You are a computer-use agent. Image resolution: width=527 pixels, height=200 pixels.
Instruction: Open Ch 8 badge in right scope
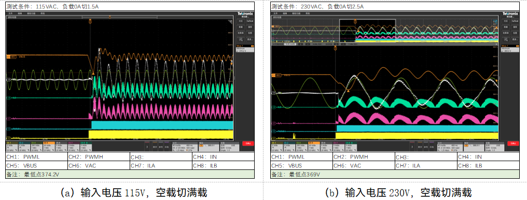point(351,146)
